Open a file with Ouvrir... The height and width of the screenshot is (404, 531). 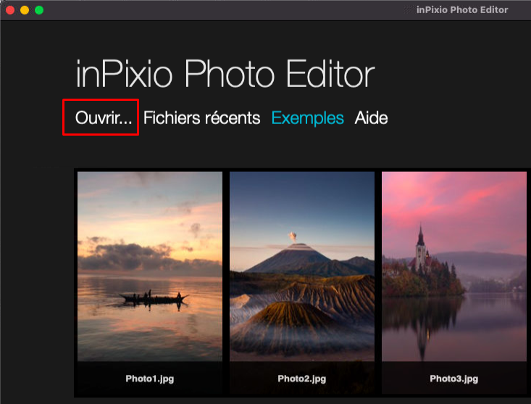104,118
